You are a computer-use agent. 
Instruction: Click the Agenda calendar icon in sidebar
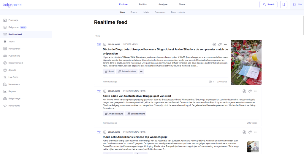(x=5, y=70)
